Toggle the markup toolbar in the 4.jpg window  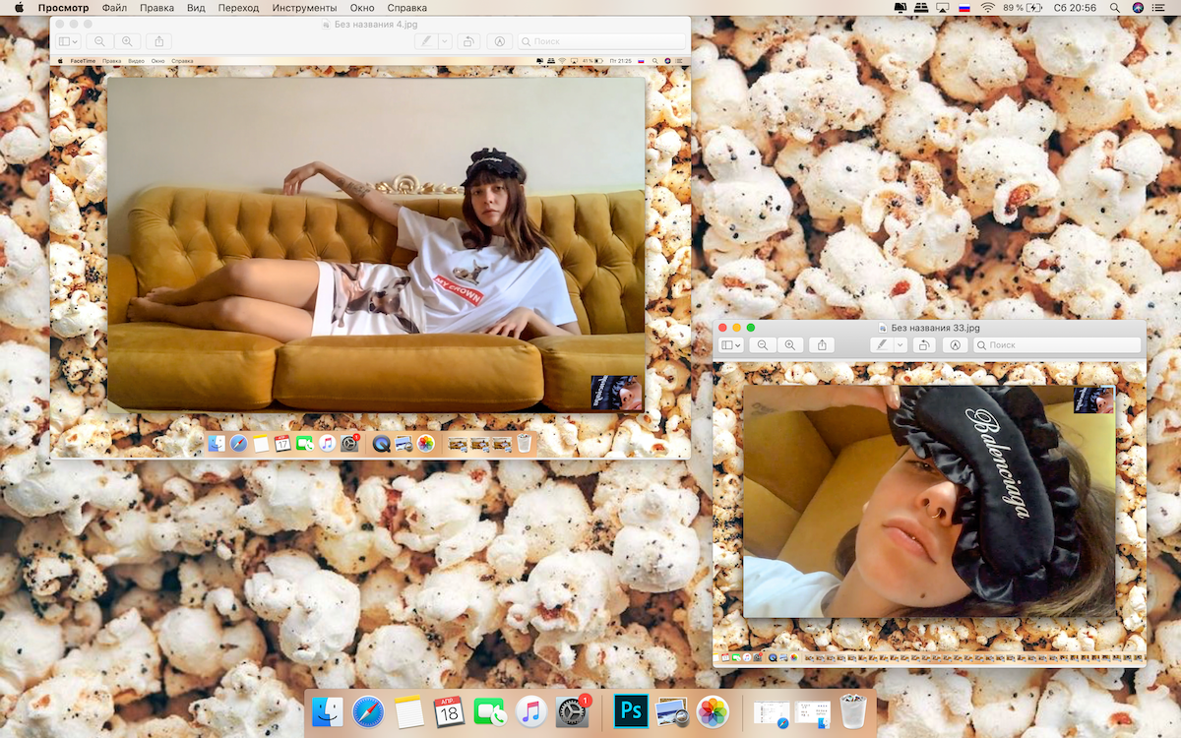(499, 41)
